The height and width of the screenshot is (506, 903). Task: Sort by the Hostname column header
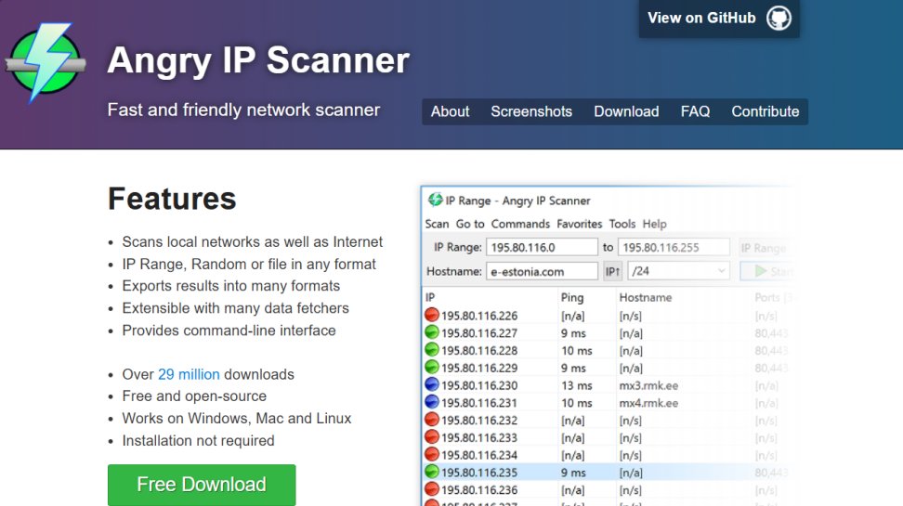pos(645,298)
